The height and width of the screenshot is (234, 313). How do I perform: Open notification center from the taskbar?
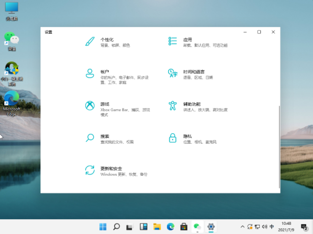(x=304, y=227)
